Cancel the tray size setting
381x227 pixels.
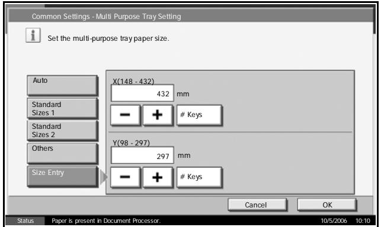tap(257, 205)
